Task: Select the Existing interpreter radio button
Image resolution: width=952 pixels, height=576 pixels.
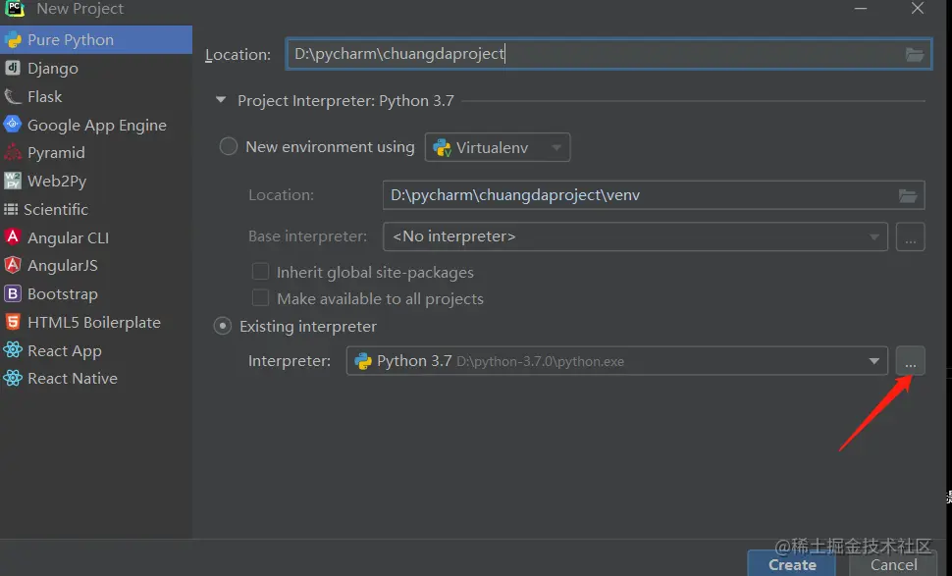Action: 223,326
